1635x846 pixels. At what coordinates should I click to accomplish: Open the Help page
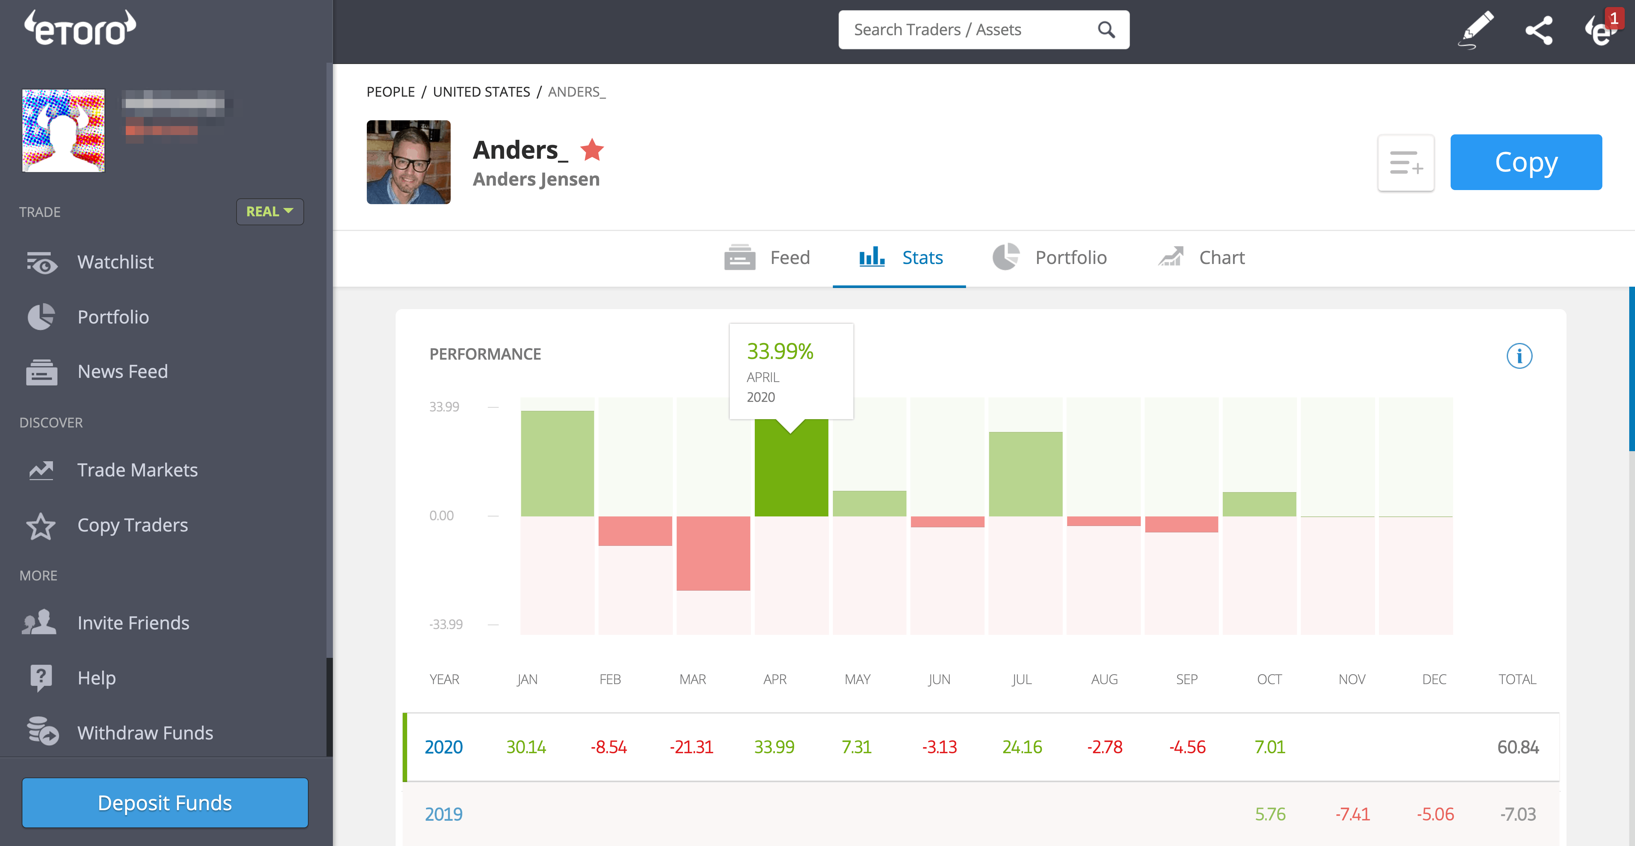click(x=96, y=678)
